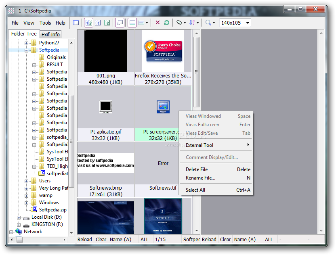336x255 pixels.
Task: Click the folder tree scroll right arrow
Action: (x=64, y=240)
